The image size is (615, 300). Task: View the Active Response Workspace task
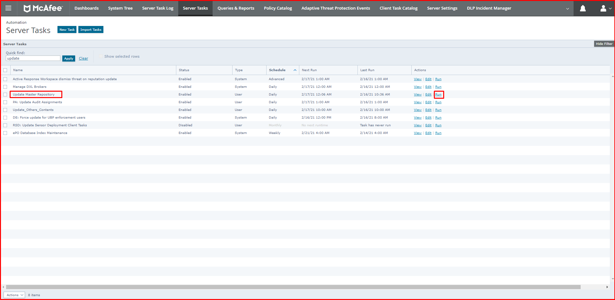point(417,79)
